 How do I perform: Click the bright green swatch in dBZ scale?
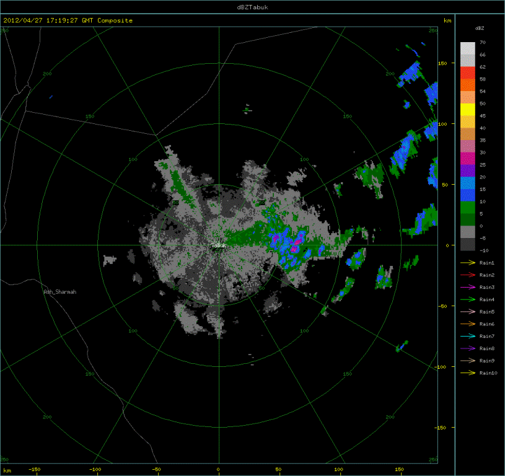point(468,208)
